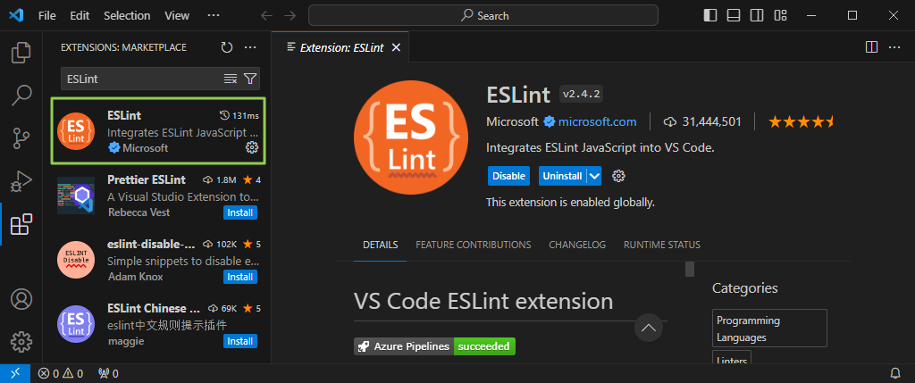Viewport: 915px width, 383px height.
Task: Open the Selection menu
Action: pos(127,16)
